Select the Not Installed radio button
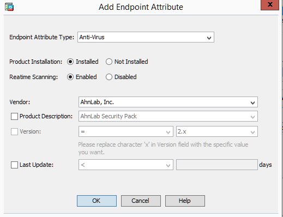Viewport: 283px width, 217px height. point(109,62)
